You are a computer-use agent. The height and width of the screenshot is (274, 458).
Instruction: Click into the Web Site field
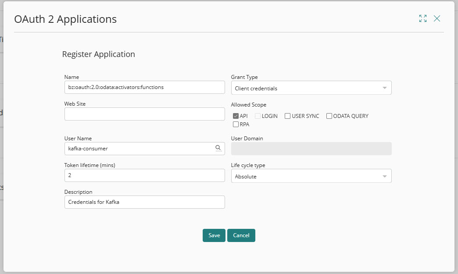pyautogui.click(x=145, y=114)
